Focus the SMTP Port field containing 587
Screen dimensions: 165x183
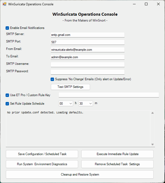coord(88,42)
